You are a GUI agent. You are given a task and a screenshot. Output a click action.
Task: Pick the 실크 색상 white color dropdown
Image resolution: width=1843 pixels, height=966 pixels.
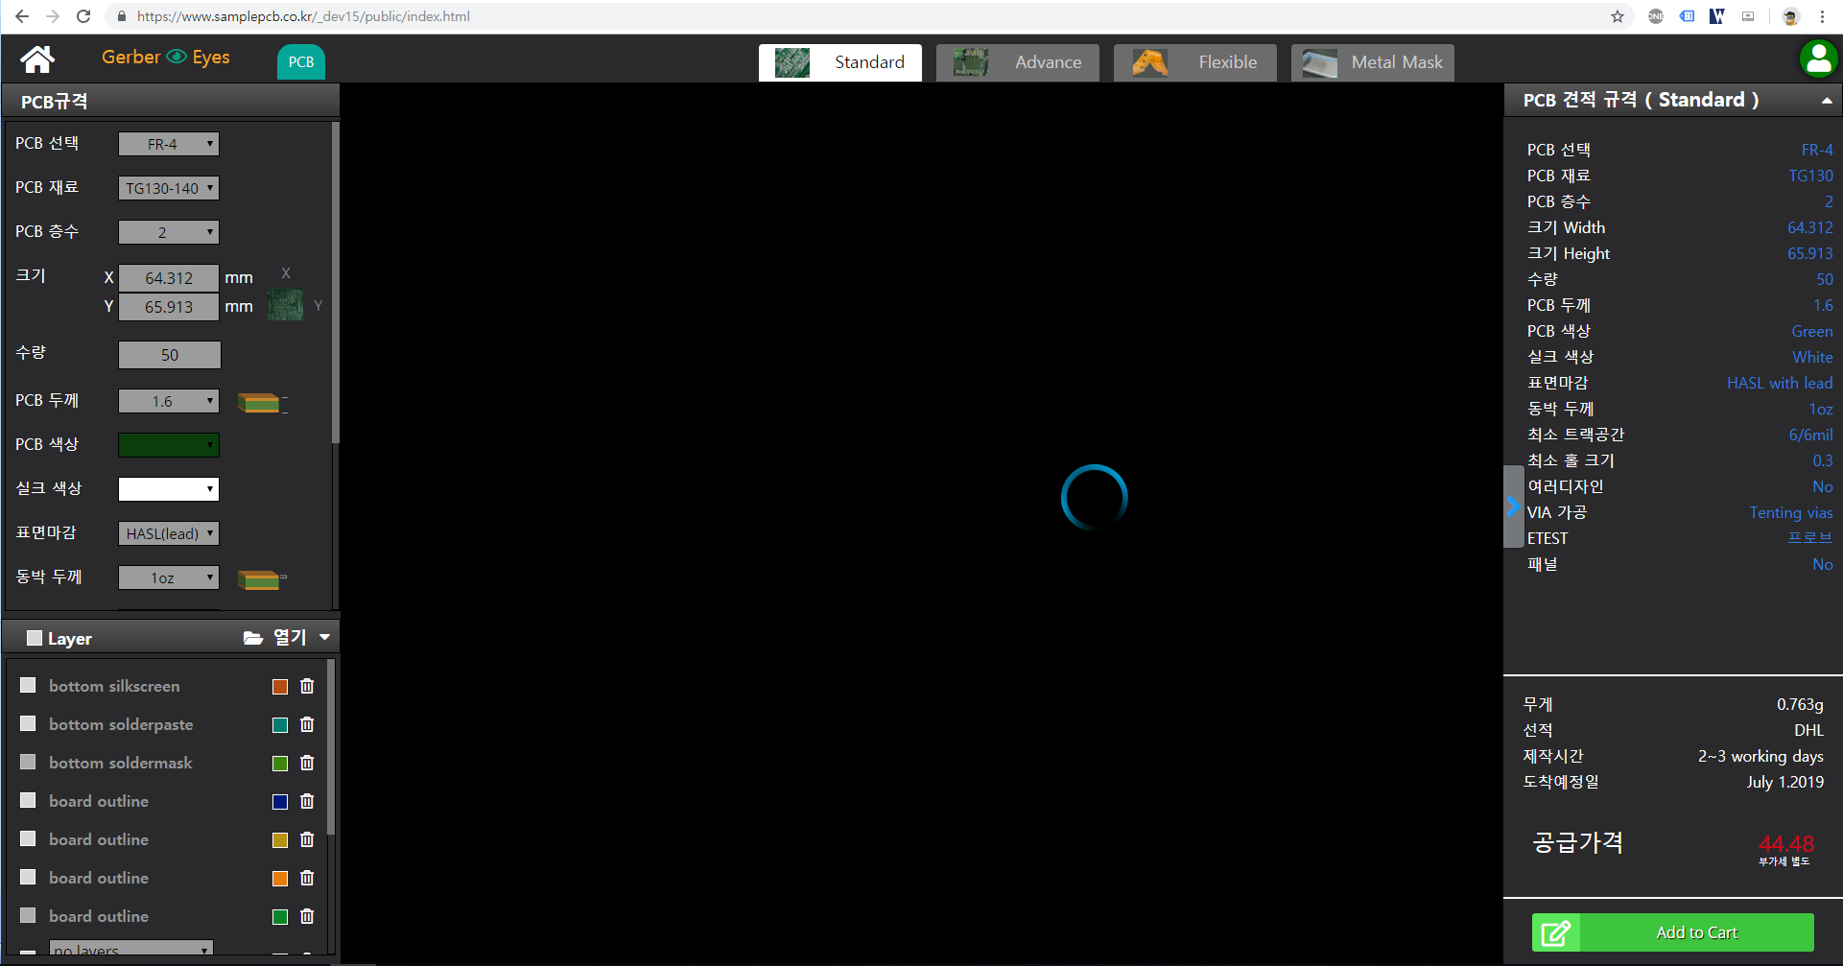(169, 489)
